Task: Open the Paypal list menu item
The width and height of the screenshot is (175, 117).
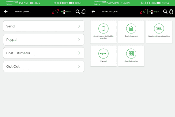Action: (x=44, y=40)
